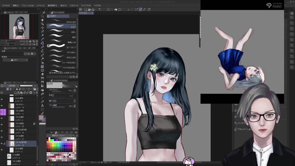
Task: Hide the selected レイヤー 18 layer
Action: click(x=2, y=143)
